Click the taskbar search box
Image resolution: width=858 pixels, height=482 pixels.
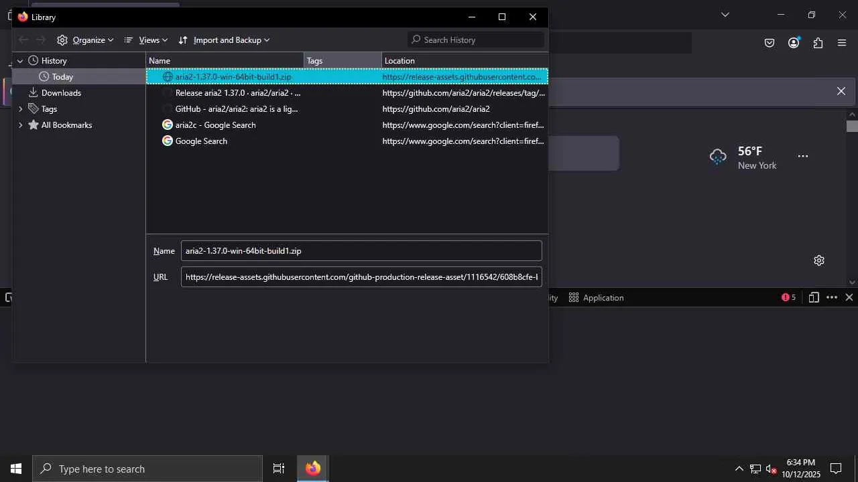pos(147,469)
